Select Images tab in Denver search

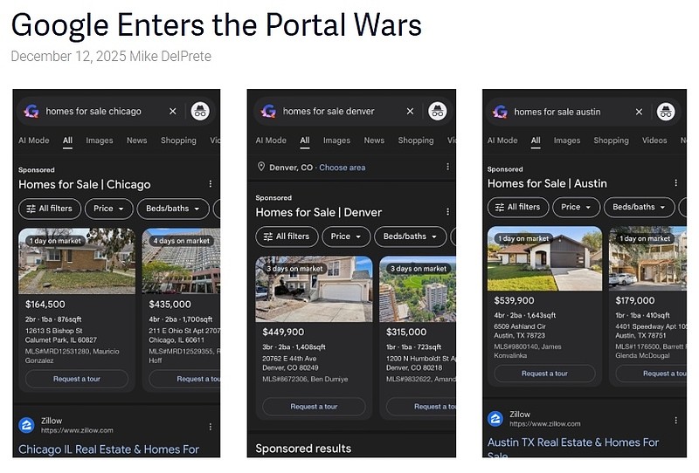[x=336, y=141]
